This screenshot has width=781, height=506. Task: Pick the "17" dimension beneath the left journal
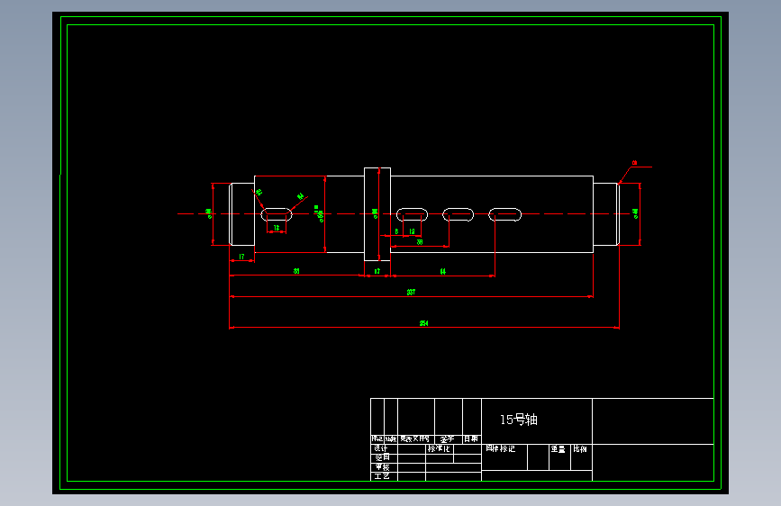tap(241, 257)
